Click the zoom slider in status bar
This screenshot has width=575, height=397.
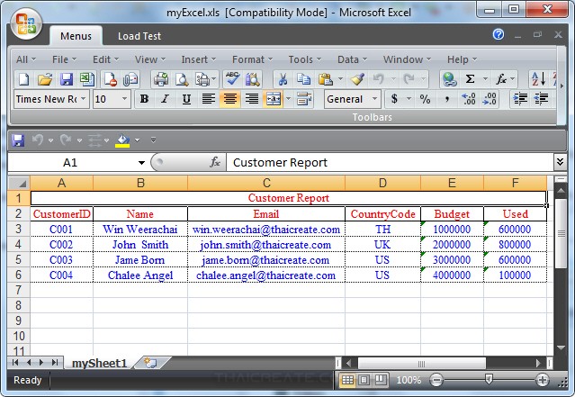(489, 380)
